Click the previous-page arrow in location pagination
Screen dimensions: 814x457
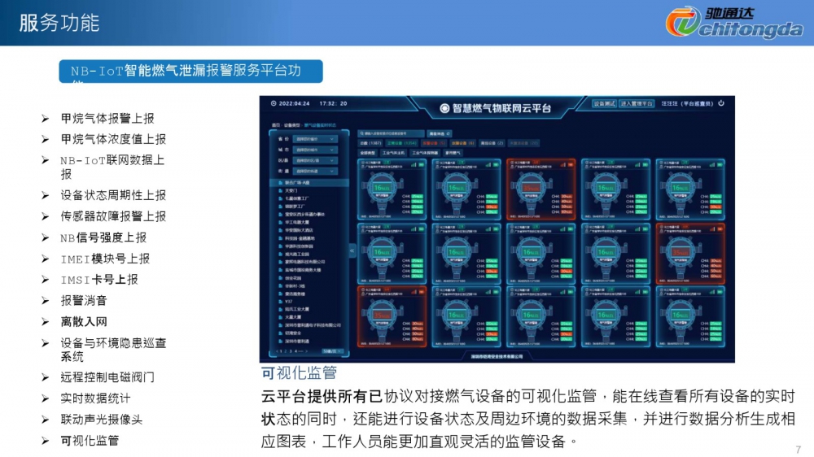276,351
